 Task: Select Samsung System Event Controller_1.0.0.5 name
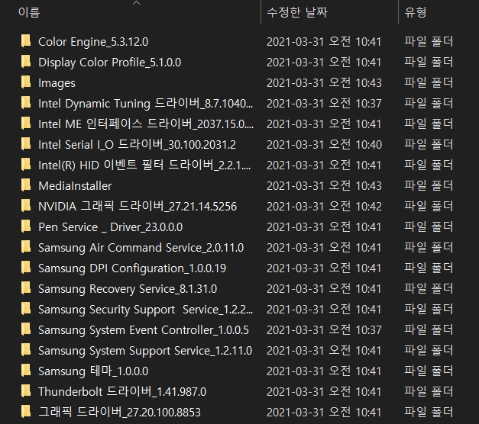144,330
